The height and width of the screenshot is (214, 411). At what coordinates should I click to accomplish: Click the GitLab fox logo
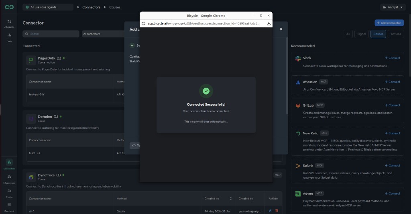coord(298,105)
